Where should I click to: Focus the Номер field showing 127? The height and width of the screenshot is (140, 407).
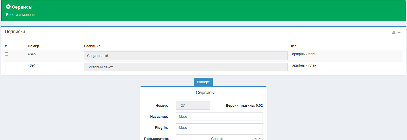pos(193,105)
